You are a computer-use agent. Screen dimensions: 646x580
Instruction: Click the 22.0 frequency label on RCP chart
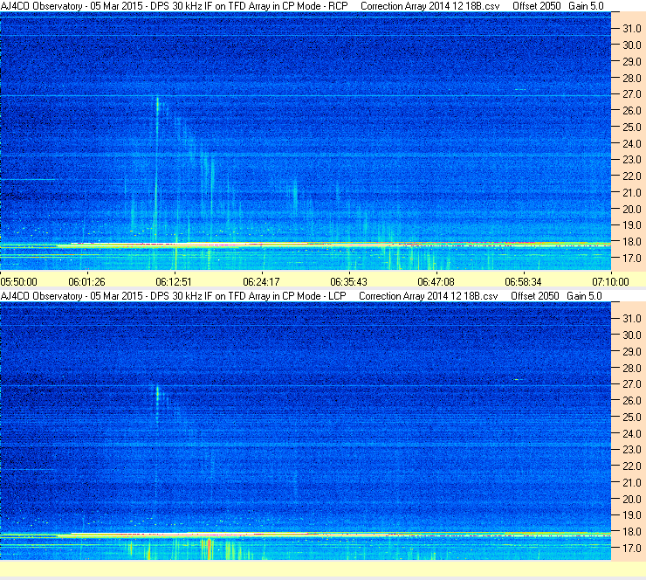[x=631, y=176]
